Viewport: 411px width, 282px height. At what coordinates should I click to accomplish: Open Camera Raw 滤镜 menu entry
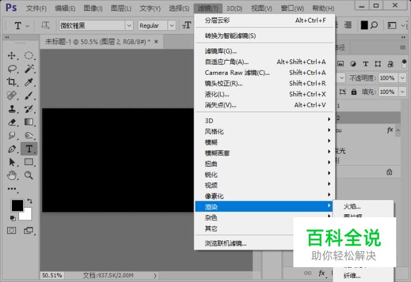(264, 72)
